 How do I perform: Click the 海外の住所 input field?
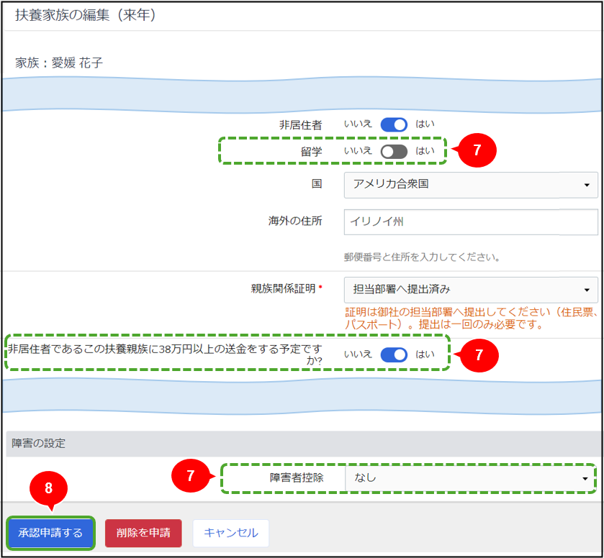[471, 222]
